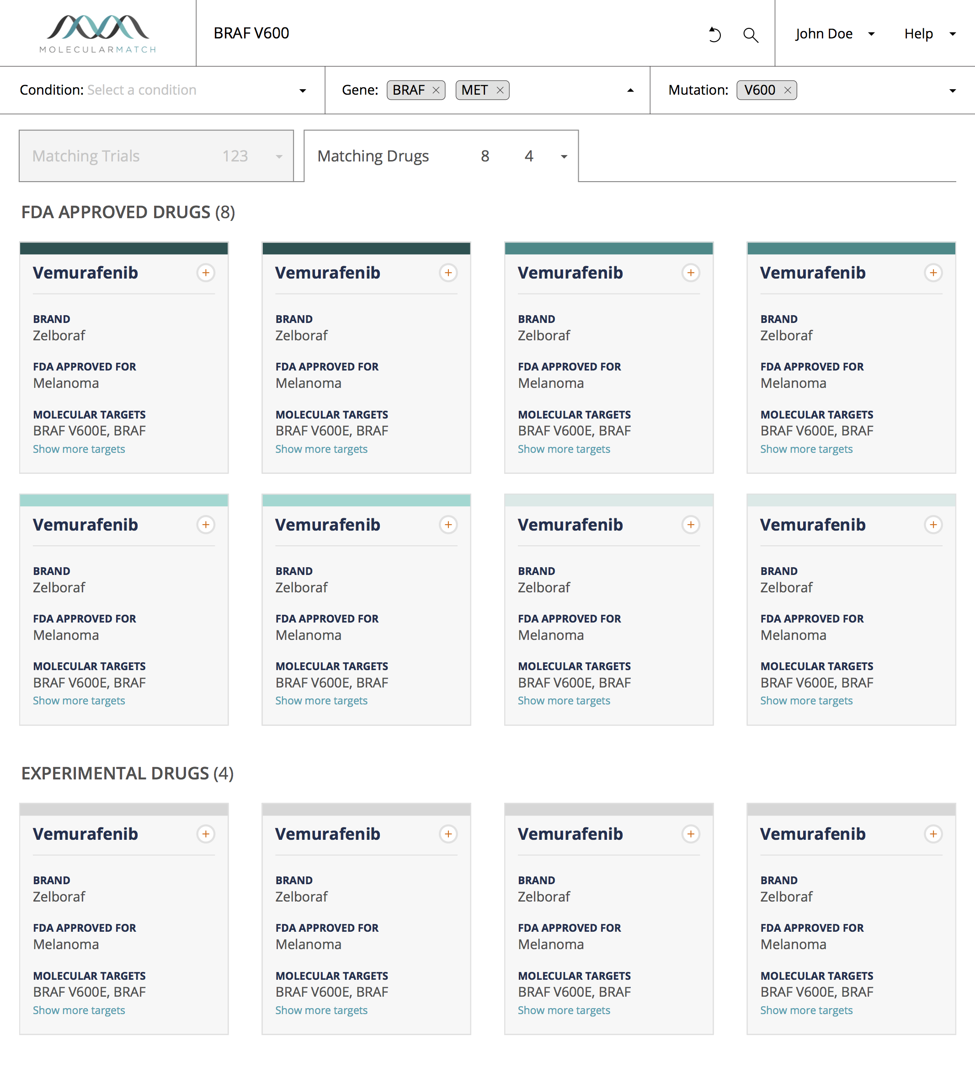Expand first experimental drug card's plus icon
The image size is (975, 1074).
coord(206,834)
